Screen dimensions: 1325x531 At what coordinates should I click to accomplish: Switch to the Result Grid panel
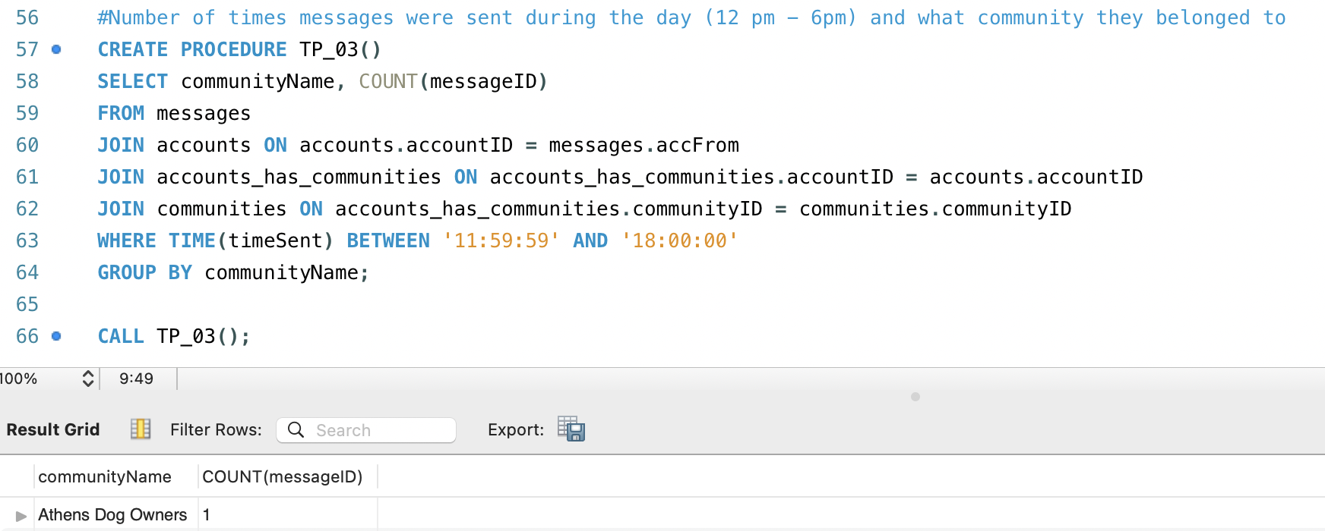pos(52,429)
